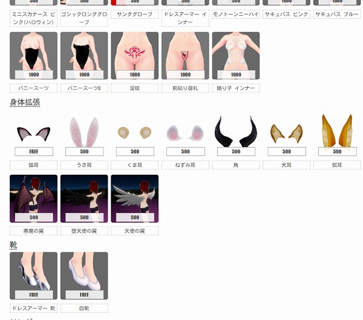Click the 靴 section heading

click(13, 245)
